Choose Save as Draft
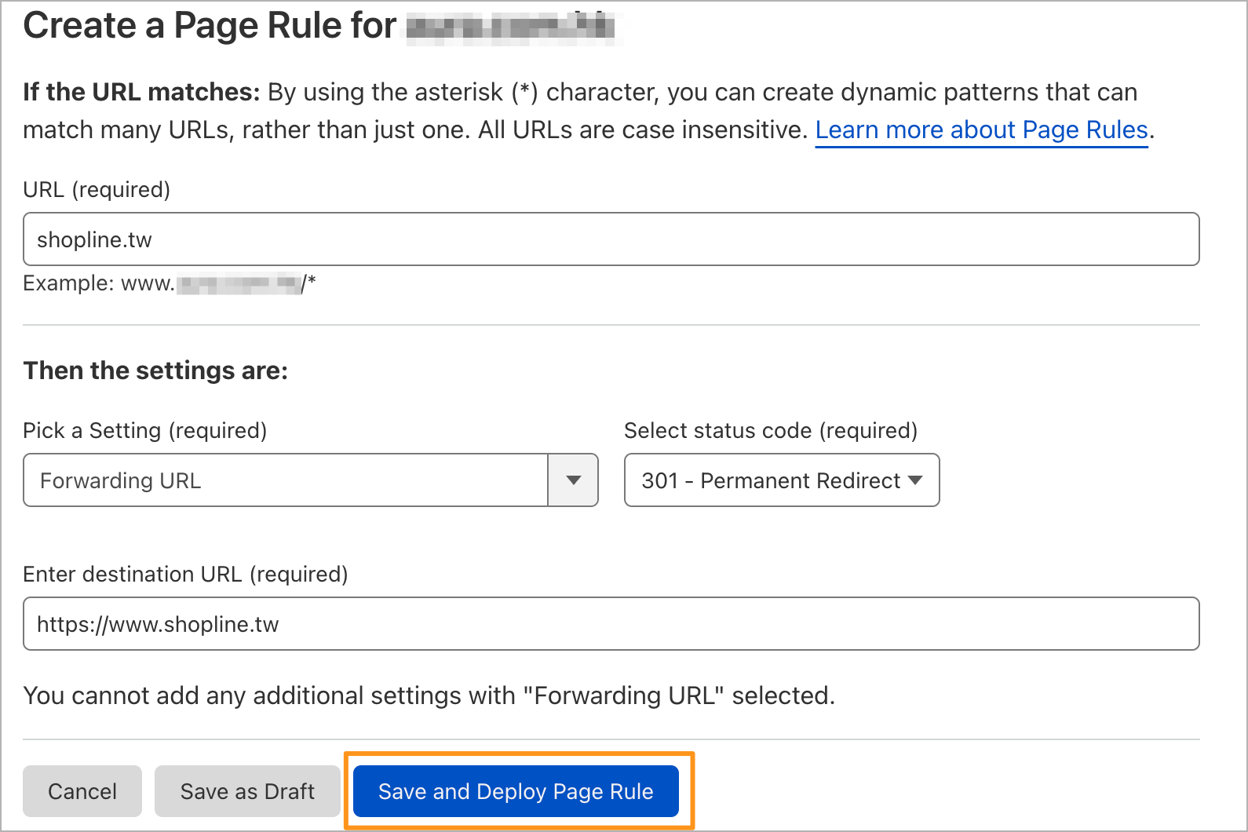Image resolution: width=1248 pixels, height=832 pixels. pos(247,791)
